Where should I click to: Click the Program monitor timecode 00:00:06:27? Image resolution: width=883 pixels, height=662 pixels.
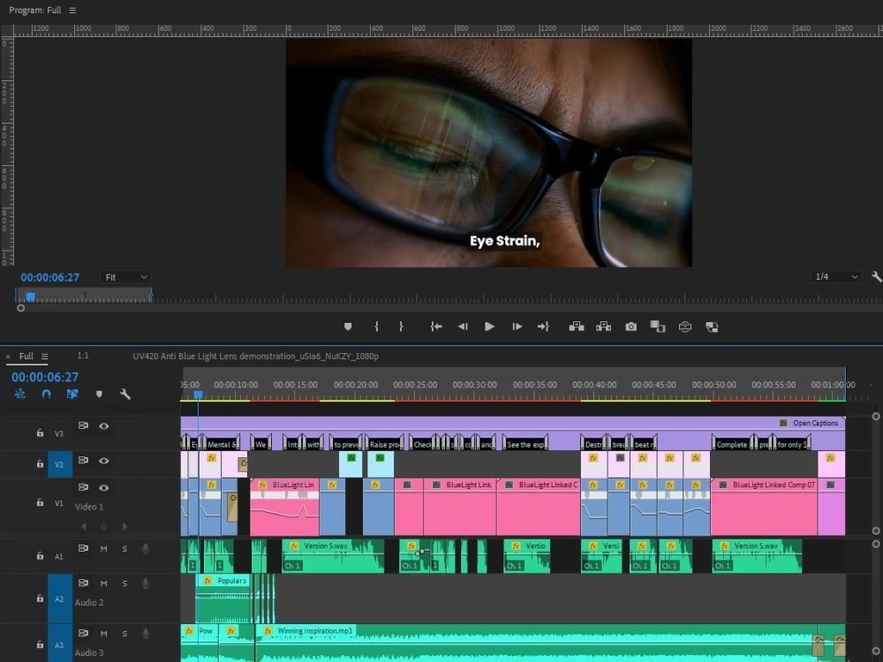pos(50,277)
